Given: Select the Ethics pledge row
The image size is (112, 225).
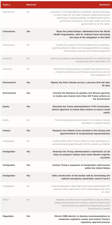Looking at the screenshot, I should click(x=56, y=204).
